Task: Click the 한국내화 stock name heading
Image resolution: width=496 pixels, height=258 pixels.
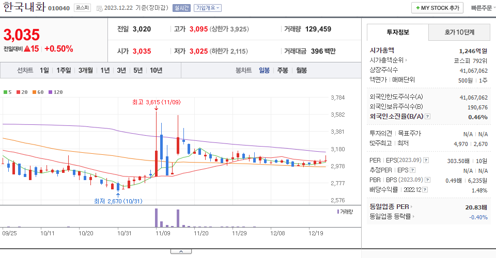Action: [24, 7]
